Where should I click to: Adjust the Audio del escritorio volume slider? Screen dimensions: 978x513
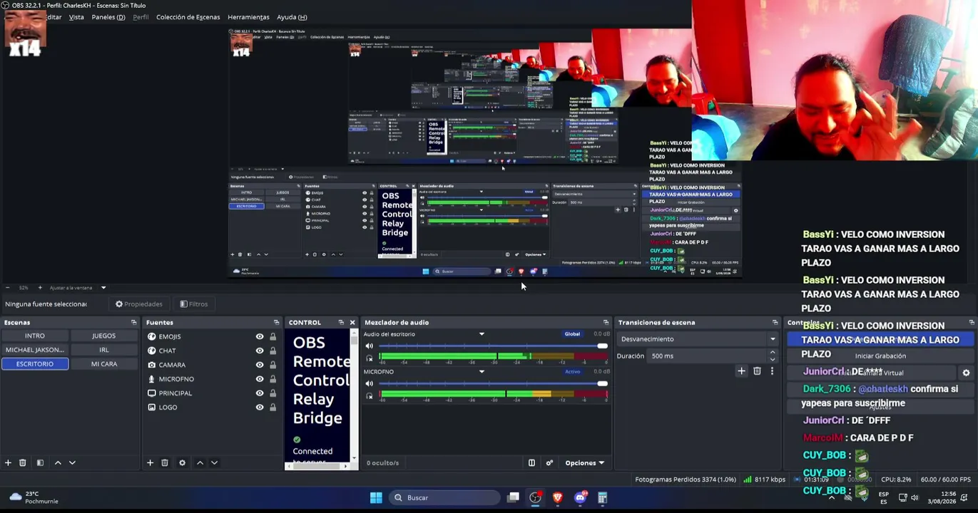pyautogui.click(x=492, y=346)
